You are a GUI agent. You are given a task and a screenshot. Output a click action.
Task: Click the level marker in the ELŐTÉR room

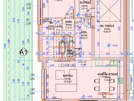click(78, 15)
